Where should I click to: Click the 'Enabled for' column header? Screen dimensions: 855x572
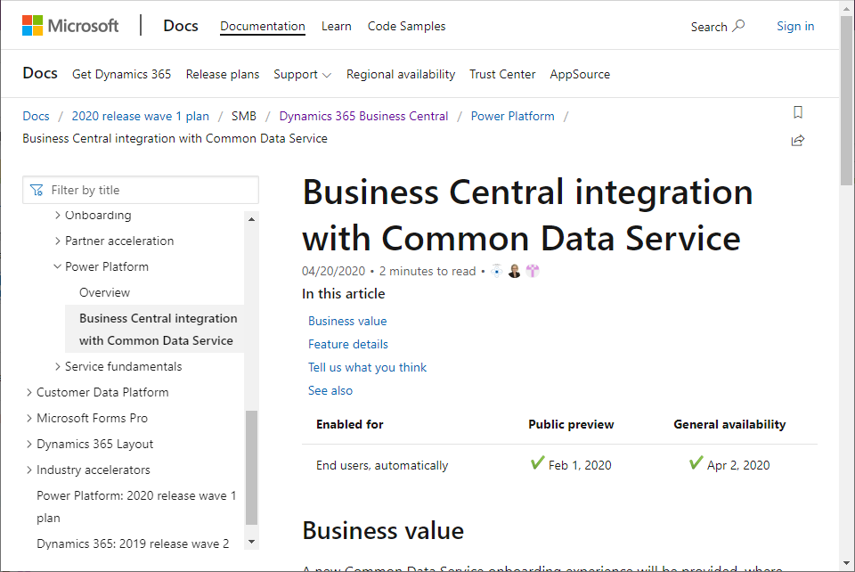point(349,424)
